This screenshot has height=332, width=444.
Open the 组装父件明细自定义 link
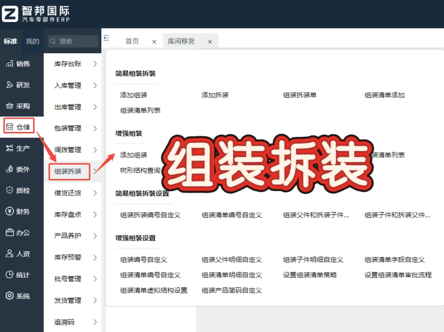(232, 260)
